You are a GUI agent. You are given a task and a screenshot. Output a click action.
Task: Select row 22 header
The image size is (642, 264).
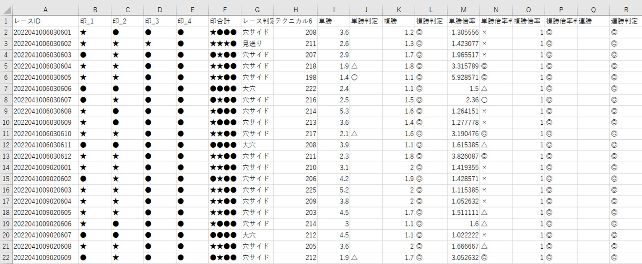click(x=6, y=258)
